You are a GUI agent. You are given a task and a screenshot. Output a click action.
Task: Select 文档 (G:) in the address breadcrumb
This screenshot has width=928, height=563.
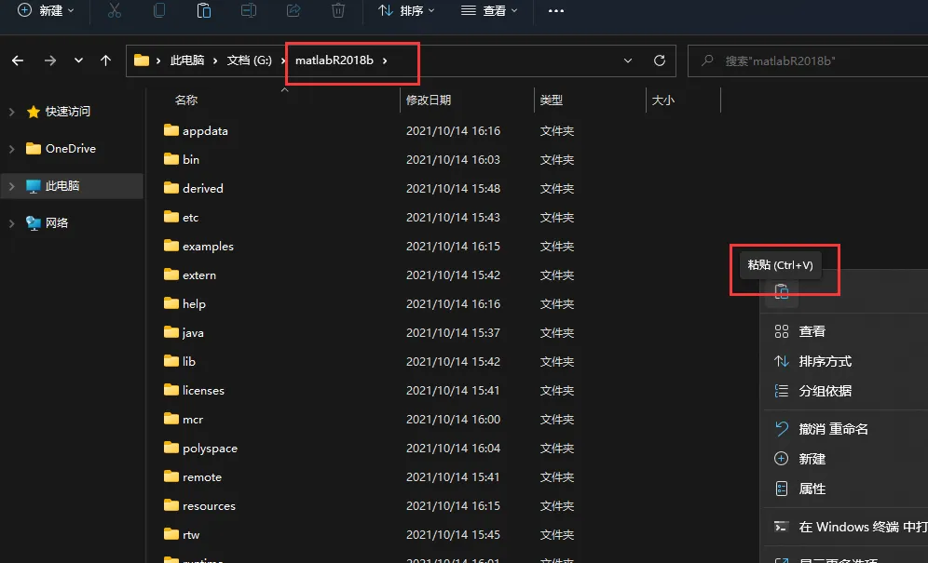[x=249, y=60]
